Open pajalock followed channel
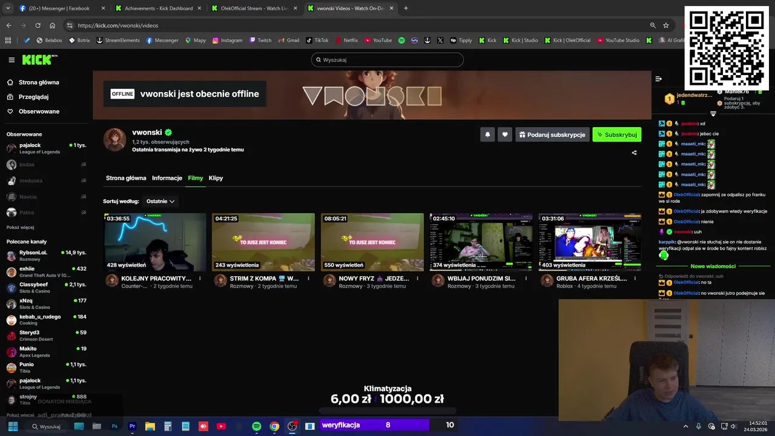 click(x=46, y=148)
